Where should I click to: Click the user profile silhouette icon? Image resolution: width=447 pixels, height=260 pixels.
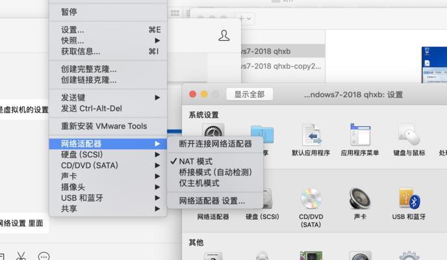[x=224, y=36]
